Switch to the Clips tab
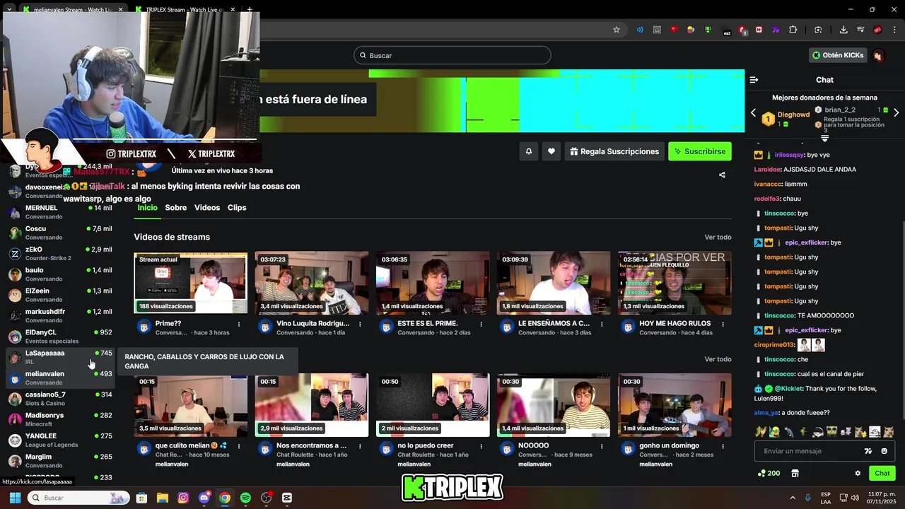 tap(237, 208)
